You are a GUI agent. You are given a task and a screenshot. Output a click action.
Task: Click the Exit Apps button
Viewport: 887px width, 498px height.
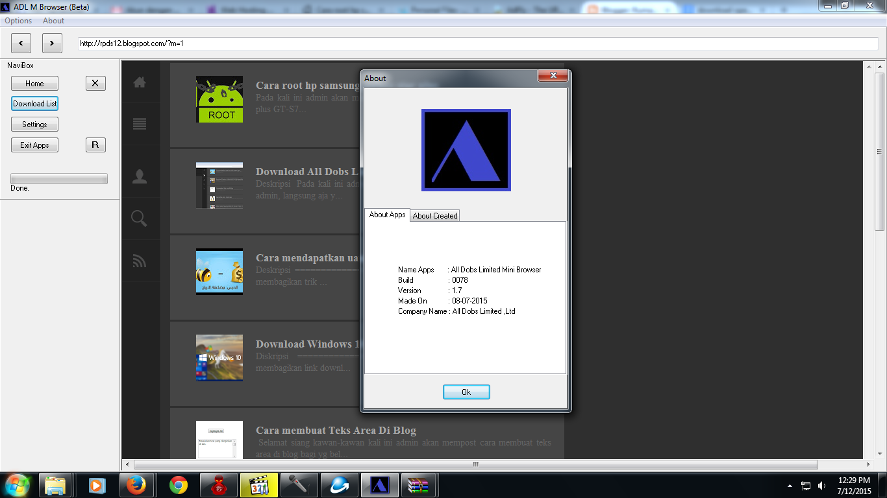point(34,145)
